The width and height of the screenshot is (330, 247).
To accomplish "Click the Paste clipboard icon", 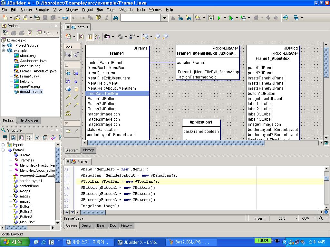I will point(98,18).
